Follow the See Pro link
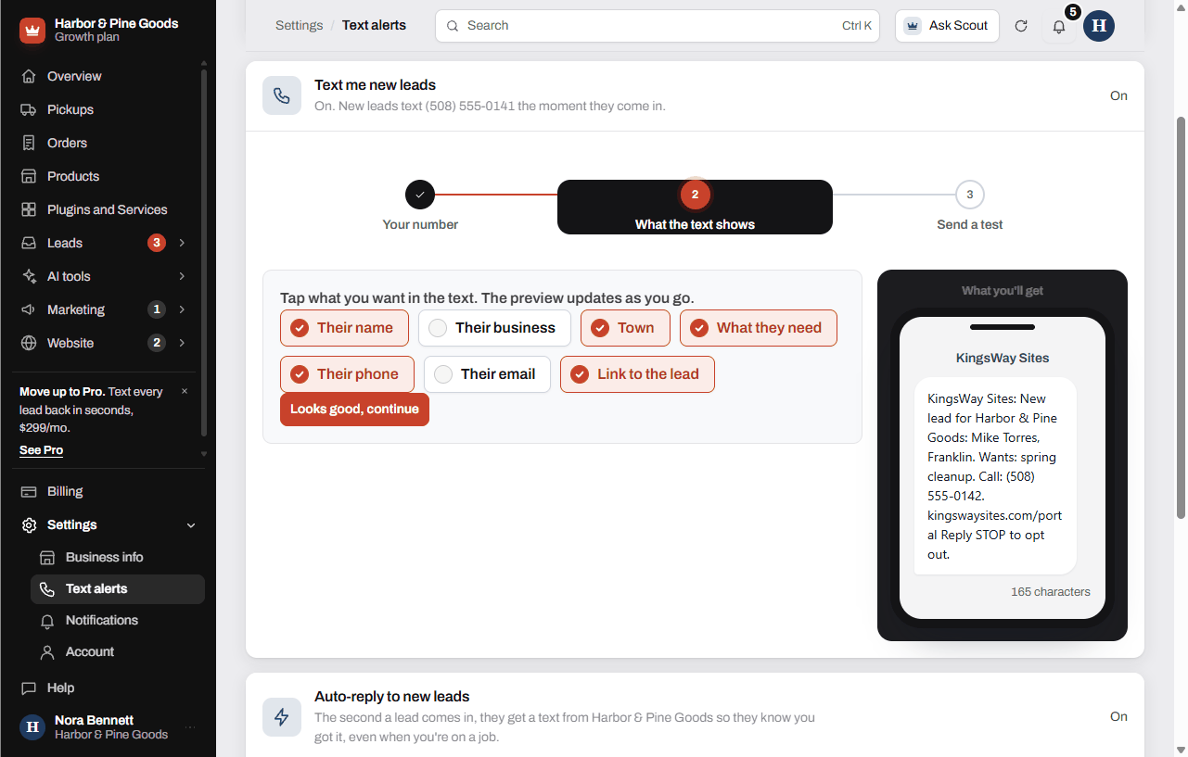Viewport: 1188px width, 757px height. point(42,450)
